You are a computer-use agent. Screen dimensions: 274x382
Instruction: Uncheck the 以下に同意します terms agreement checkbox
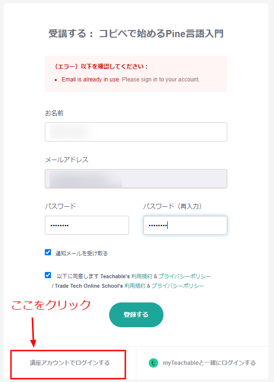[x=48, y=275]
